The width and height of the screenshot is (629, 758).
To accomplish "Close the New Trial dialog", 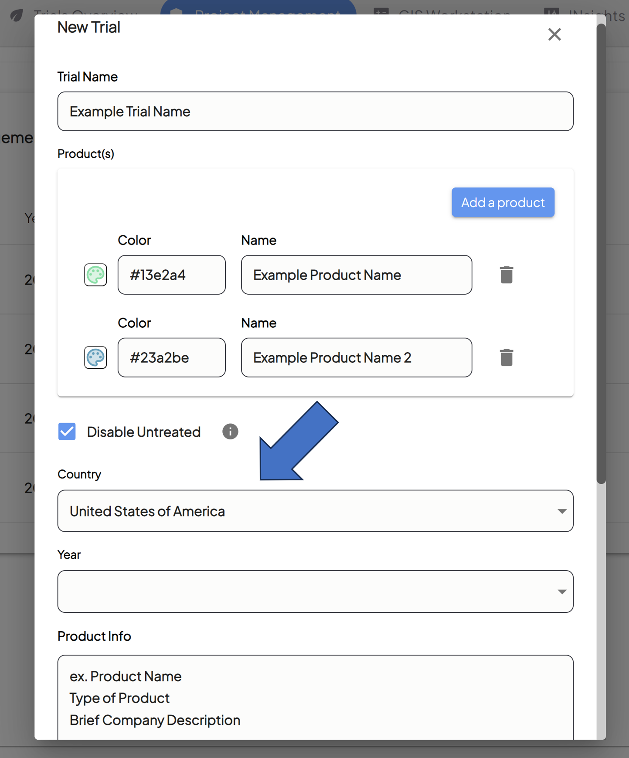I will (554, 34).
